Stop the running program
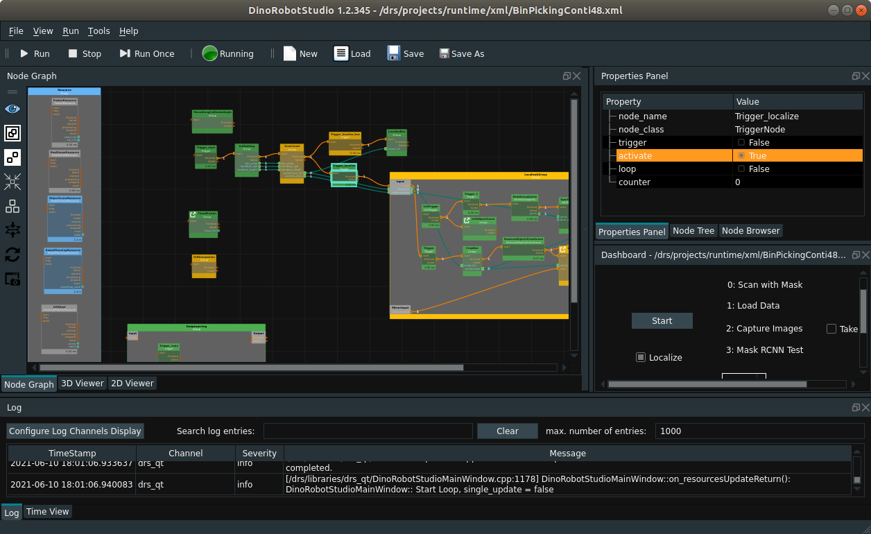This screenshot has width=871, height=534. 84,53
